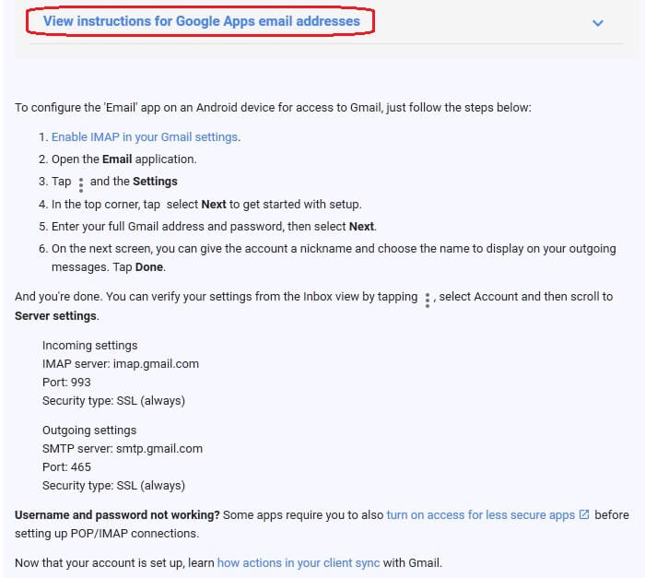Viewport: 645px width, 578px height.
Task: Click 'Open the Email application' step
Action: (123, 159)
